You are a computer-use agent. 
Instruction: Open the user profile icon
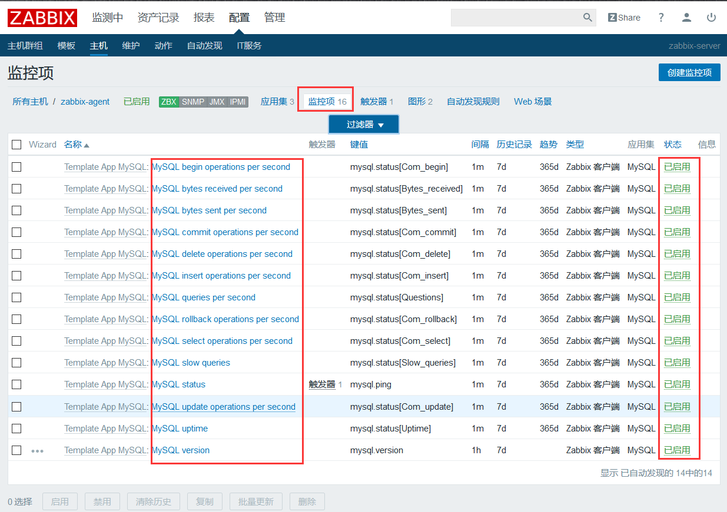(x=686, y=18)
